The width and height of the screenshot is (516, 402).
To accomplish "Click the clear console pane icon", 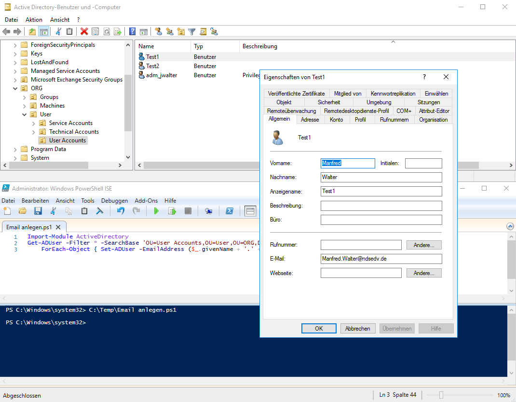I will (99, 211).
